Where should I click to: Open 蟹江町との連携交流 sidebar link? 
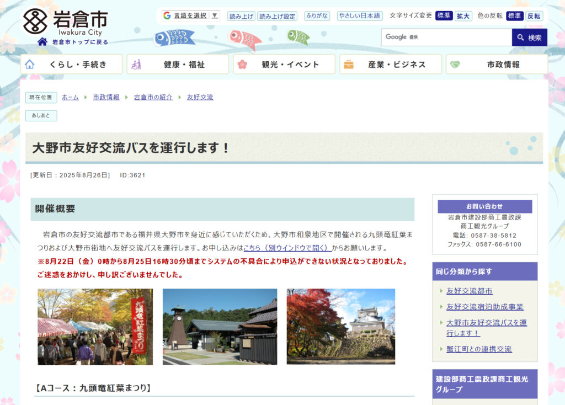tap(479, 349)
